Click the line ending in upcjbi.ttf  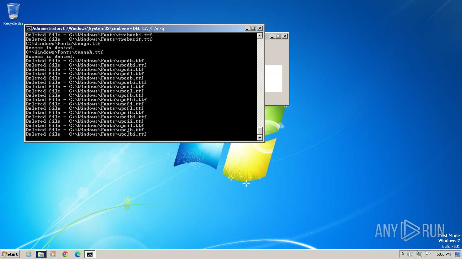86,134
